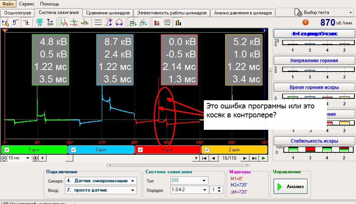The image size is (356, 204).
Task: Click the zoom out minus icon
Action: (4, 158)
